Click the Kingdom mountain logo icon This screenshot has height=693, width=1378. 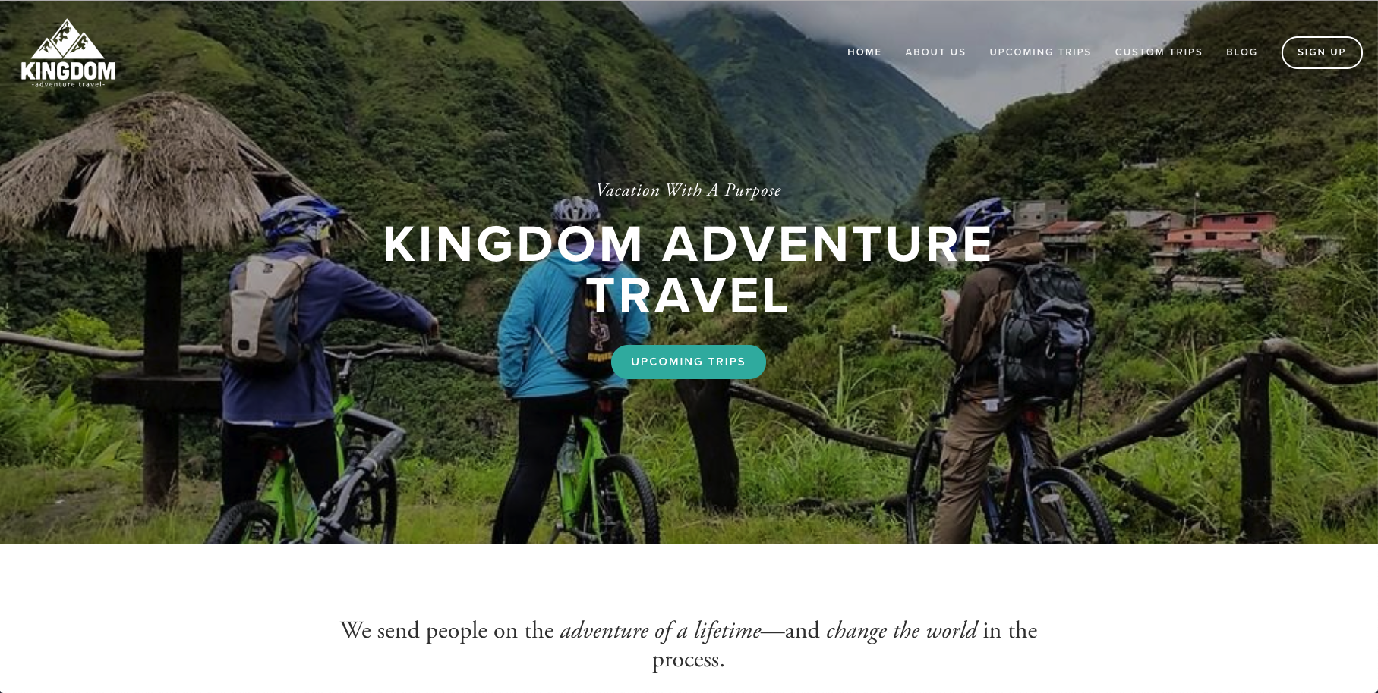pyautogui.click(x=68, y=39)
